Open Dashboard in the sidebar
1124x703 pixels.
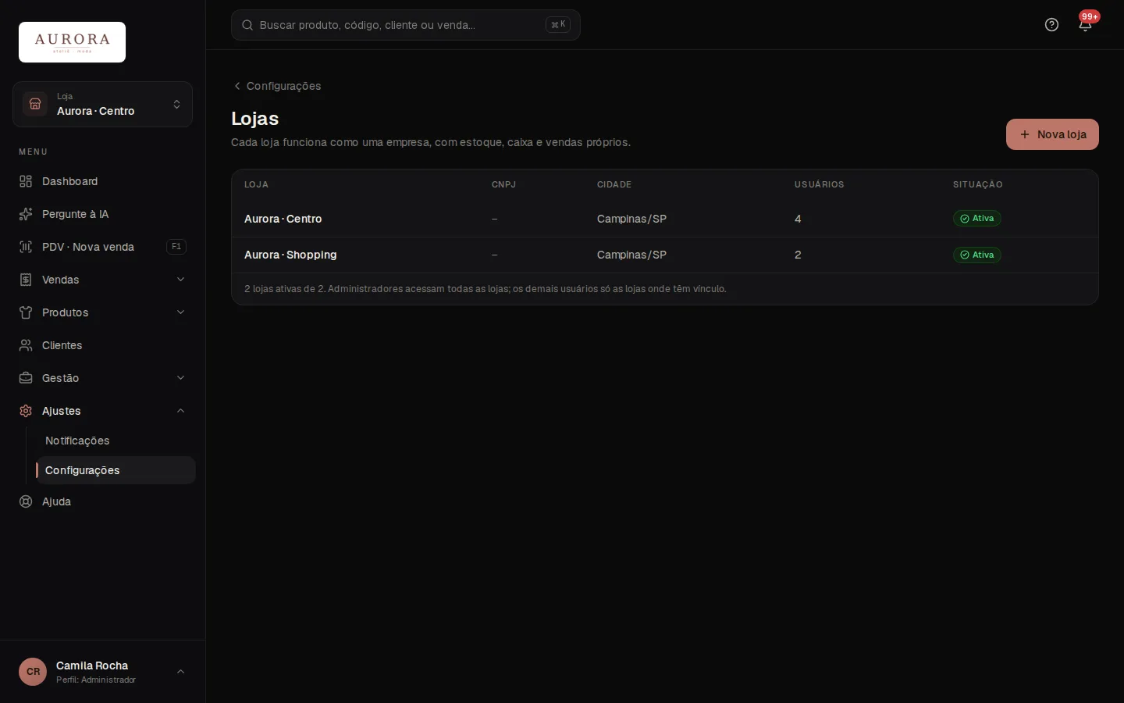[x=102, y=181]
